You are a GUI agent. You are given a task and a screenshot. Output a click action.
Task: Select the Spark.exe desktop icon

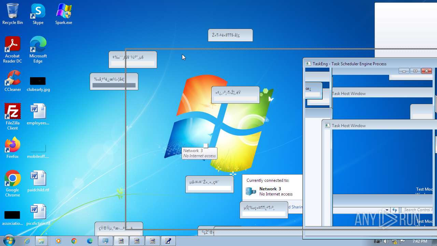click(64, 14)
